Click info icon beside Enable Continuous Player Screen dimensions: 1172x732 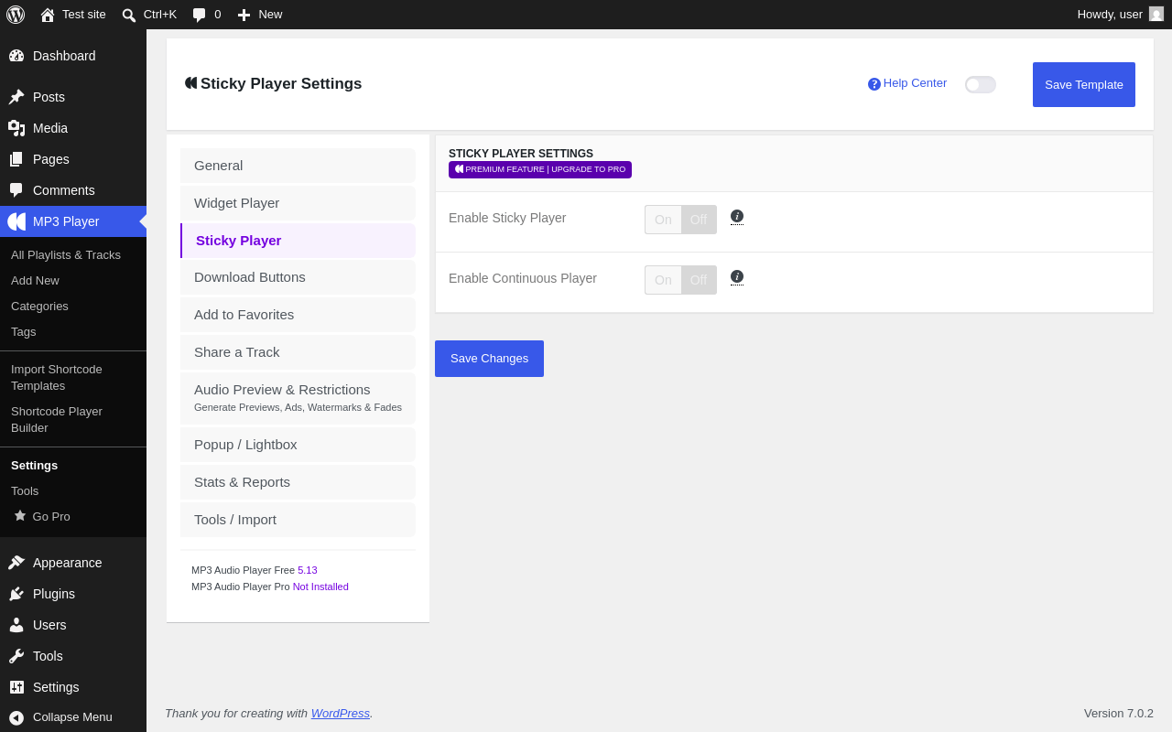click(737, 276)
